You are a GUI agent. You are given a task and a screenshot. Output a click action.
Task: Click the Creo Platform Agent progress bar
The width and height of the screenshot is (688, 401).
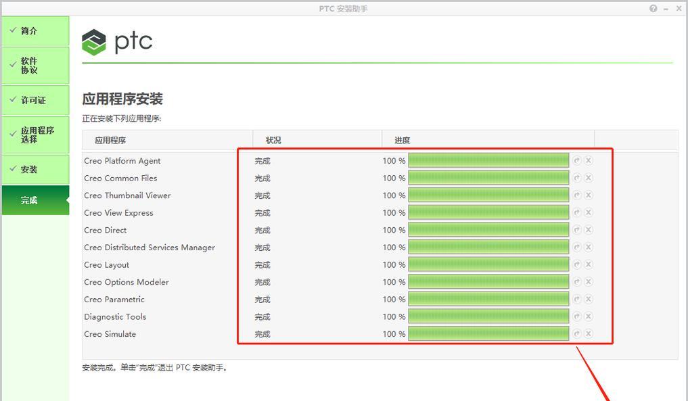click(488, 160)
